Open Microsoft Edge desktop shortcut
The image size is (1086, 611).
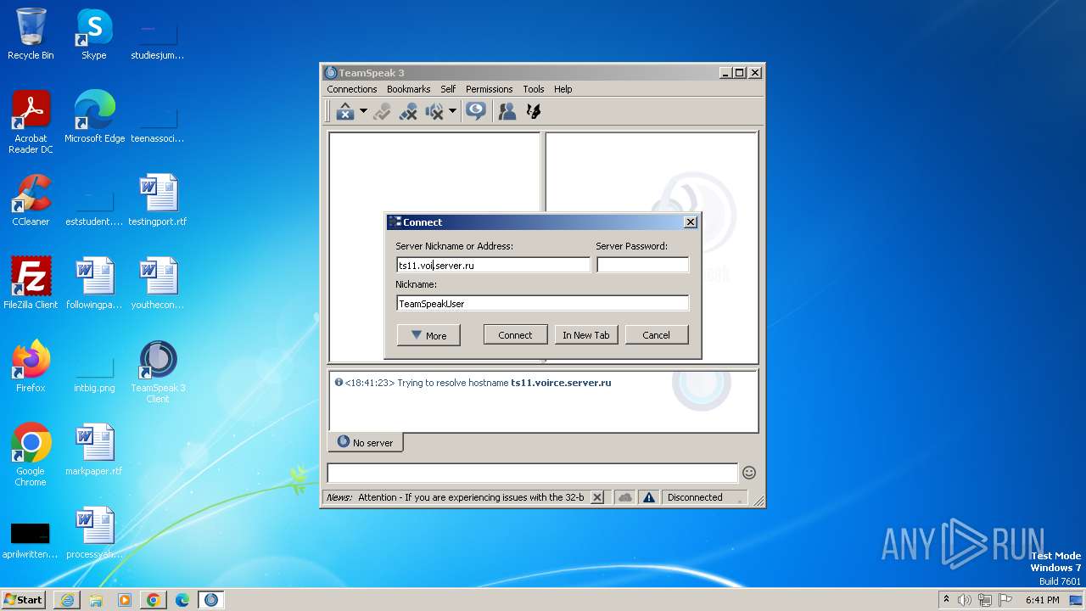tap(94, 116)
